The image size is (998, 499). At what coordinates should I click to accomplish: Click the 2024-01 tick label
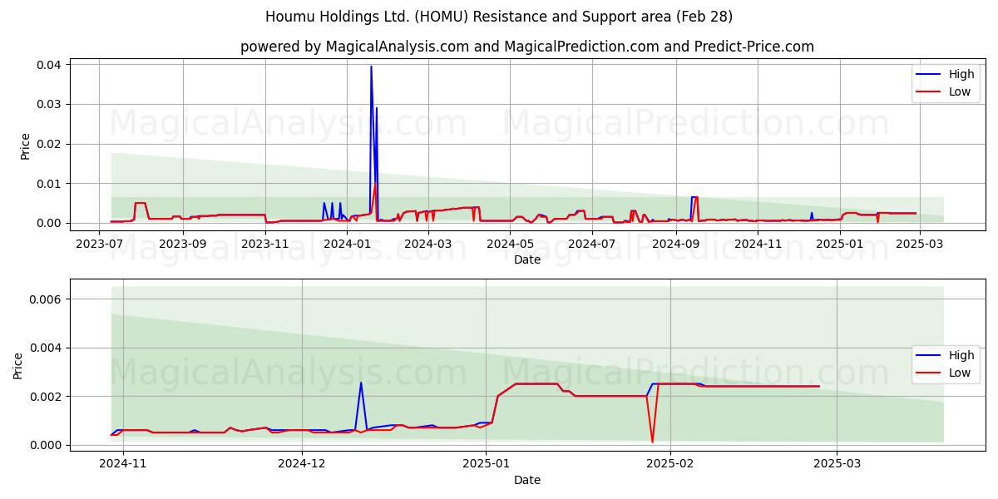click(347, 244)
